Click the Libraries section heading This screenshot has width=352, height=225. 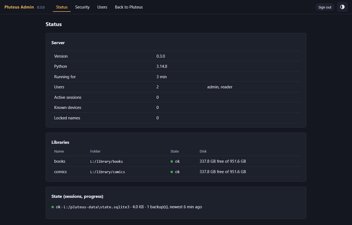click(60, 142)
